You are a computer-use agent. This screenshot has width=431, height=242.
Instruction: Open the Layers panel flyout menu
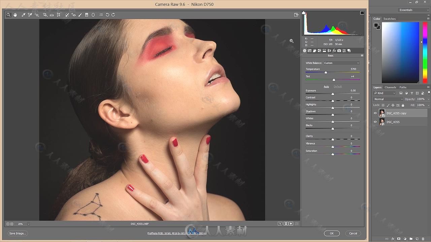(428, 87)
